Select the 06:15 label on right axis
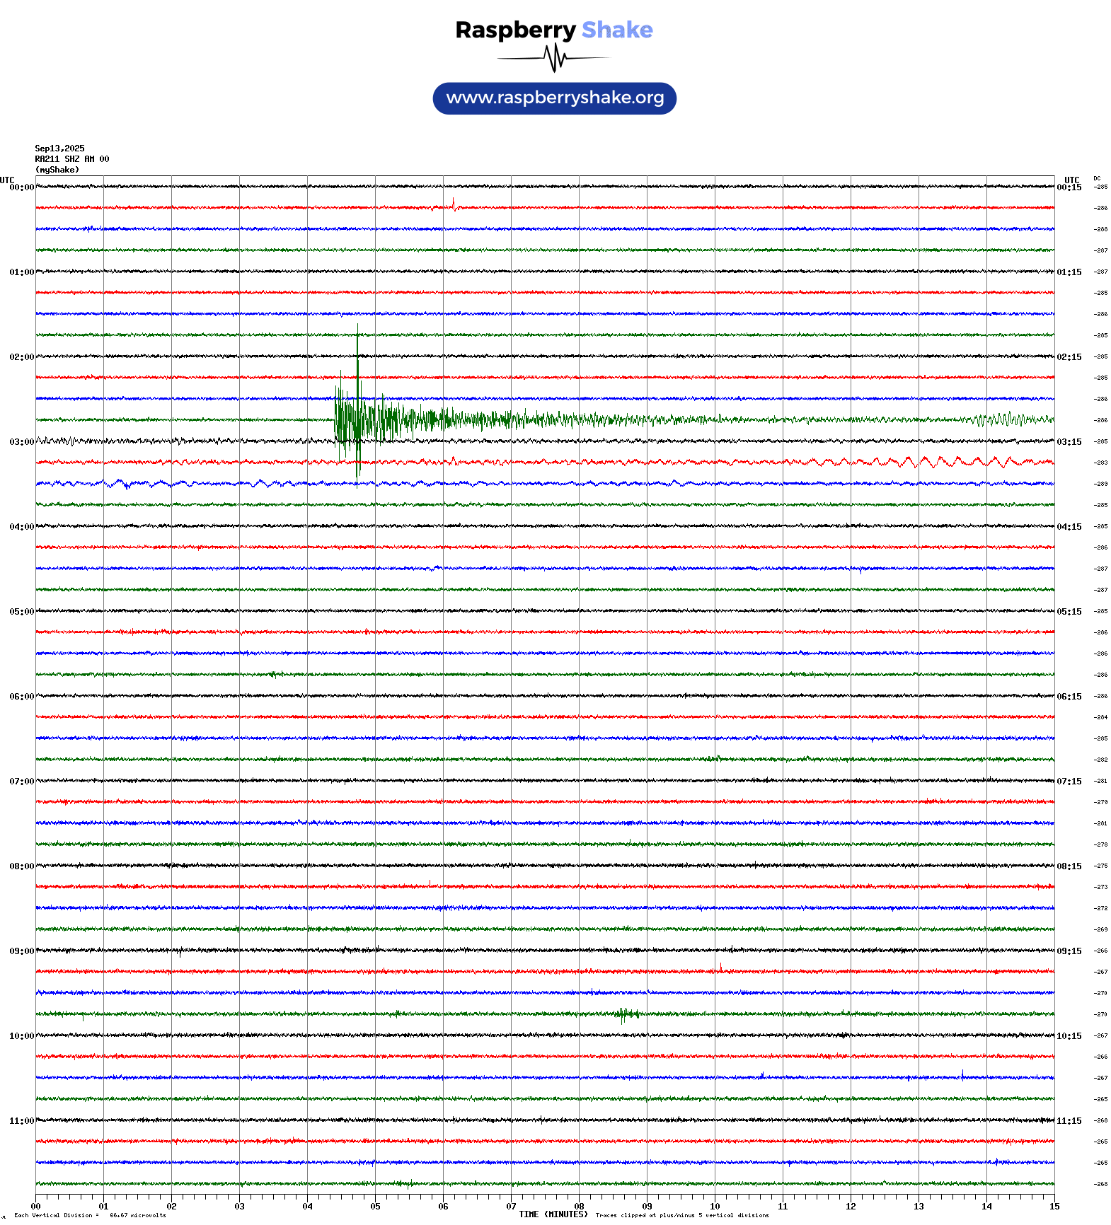The width and height of the screenshot is (1111, 1225). (1069, 697)
